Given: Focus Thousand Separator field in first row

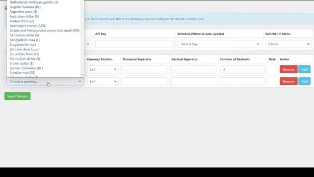Looking at the screenshot, I should tap(145, 69).
